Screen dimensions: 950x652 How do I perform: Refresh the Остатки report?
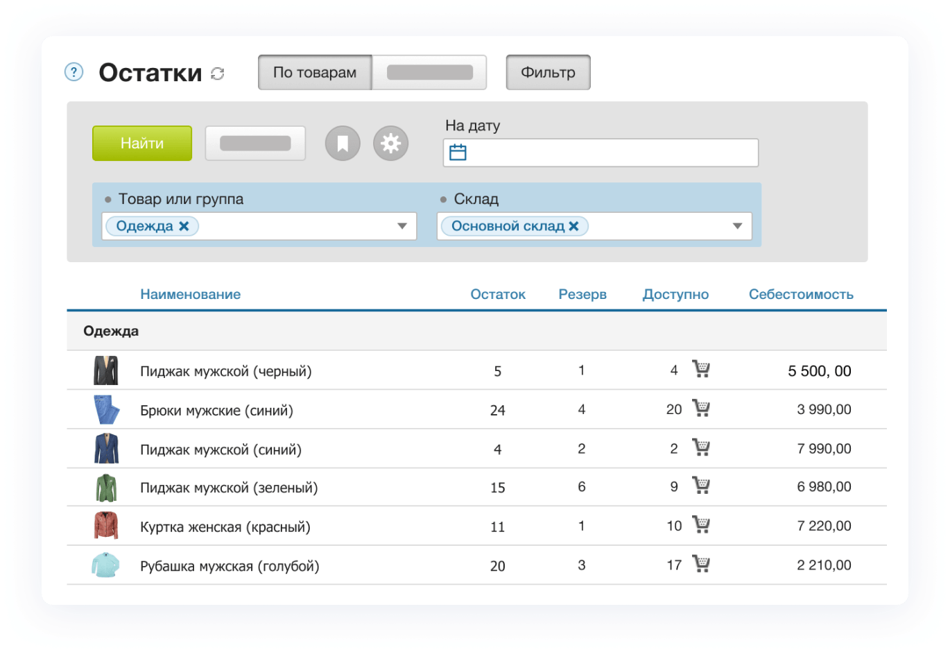218,74
